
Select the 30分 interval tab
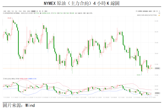pyautogui.click(x=24, y=11)
